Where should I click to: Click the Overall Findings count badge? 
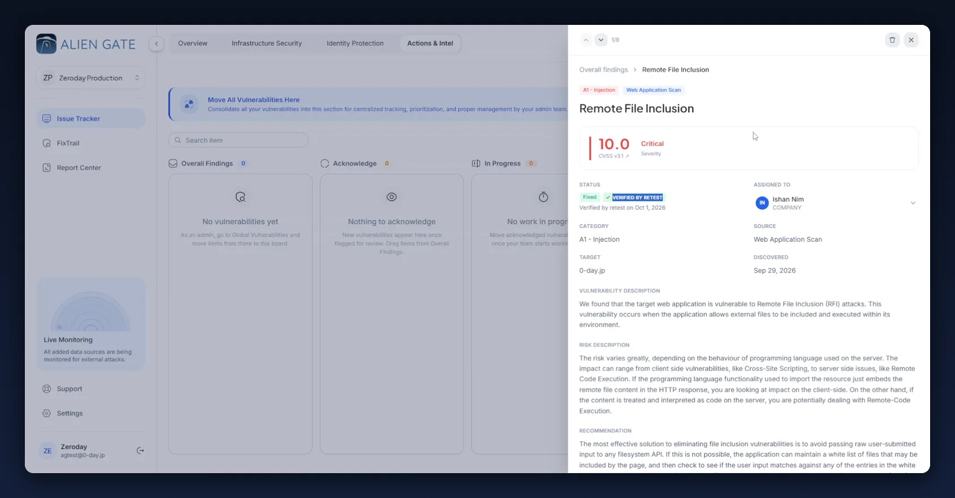(243, 164)
